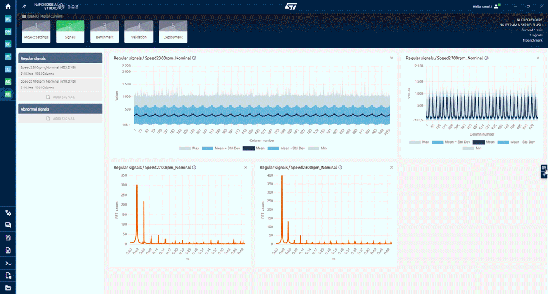Toggle Mean series in Speed2300rpm temporal chart legend
This screenshot has width=548, height=294.
coord(254,148)
